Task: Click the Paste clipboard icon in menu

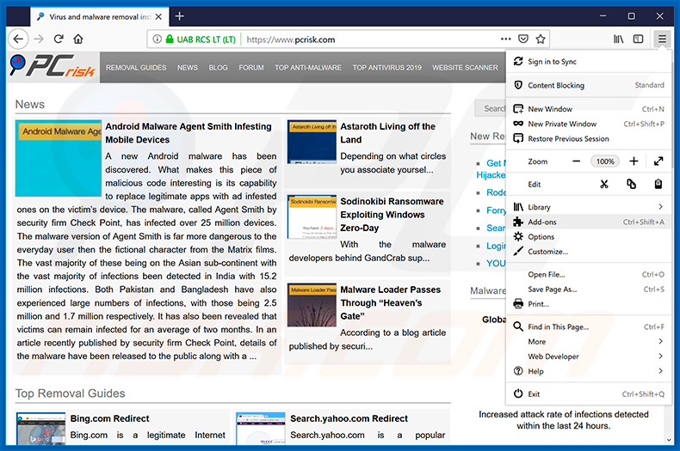Action: (658, 184)
